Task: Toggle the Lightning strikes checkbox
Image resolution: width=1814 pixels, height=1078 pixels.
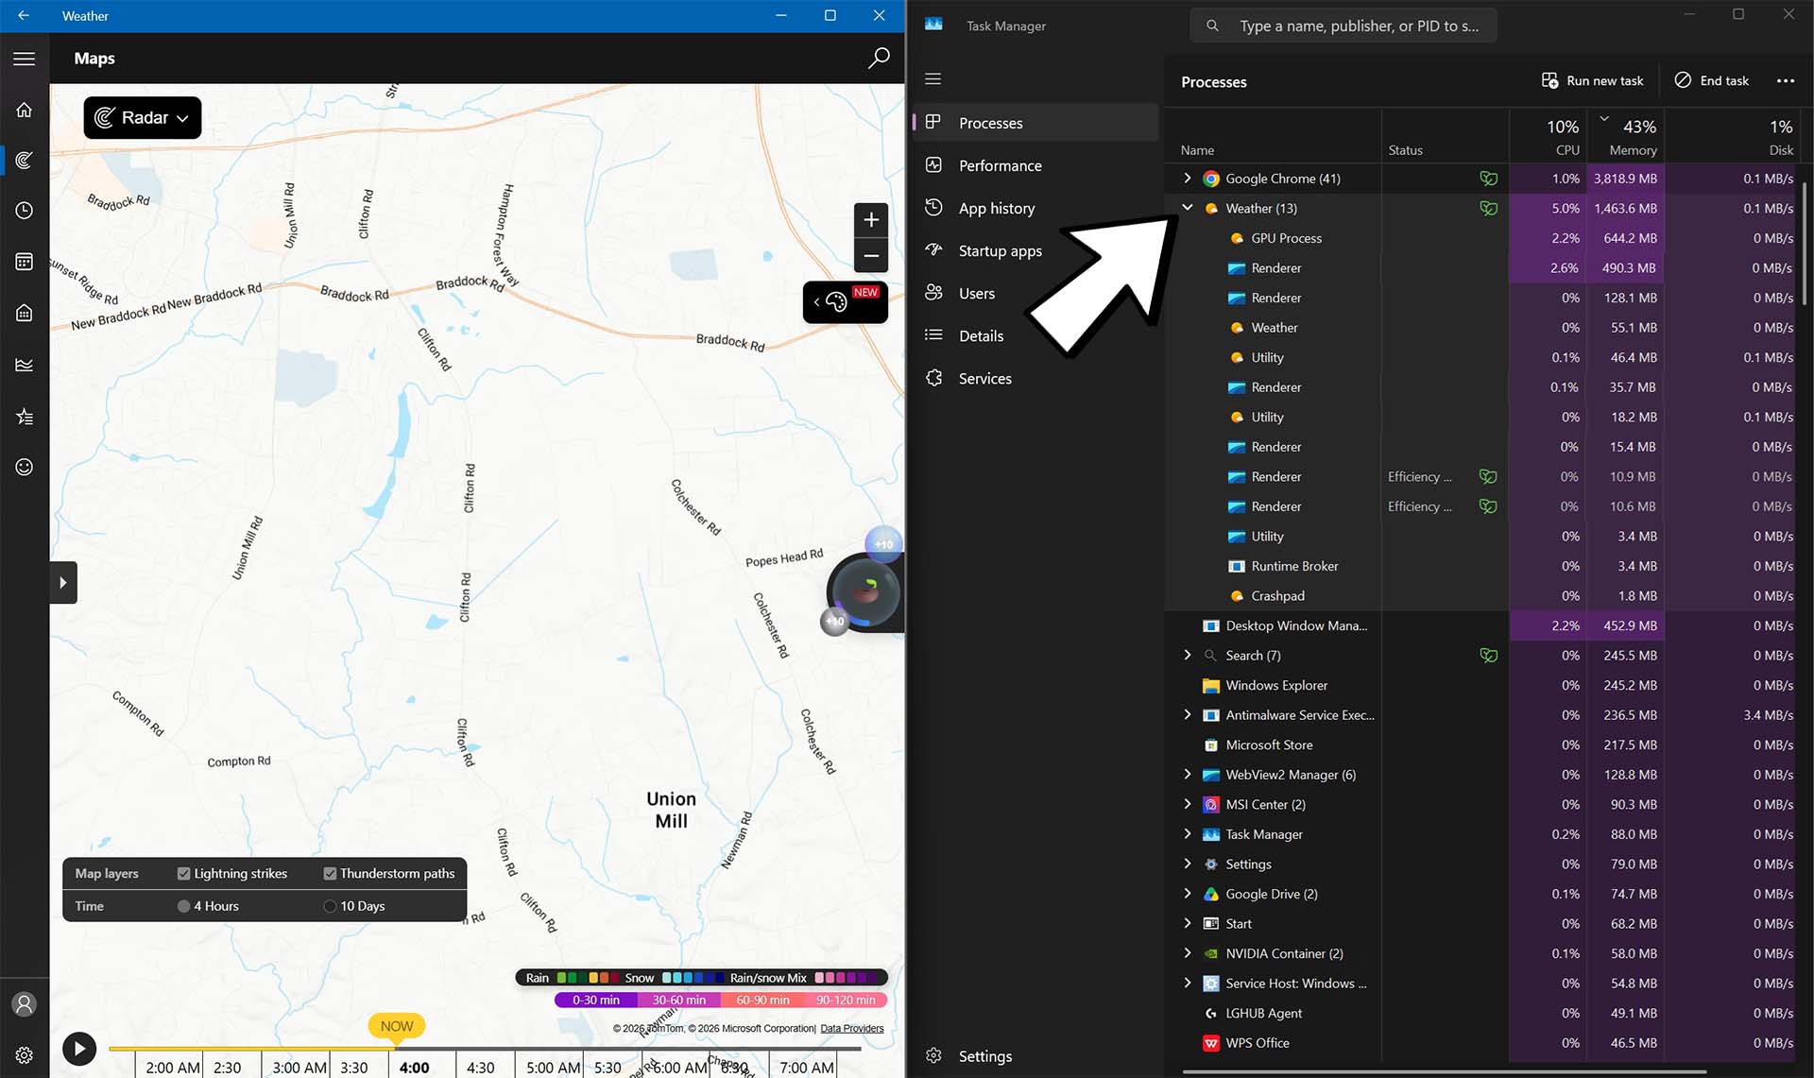Action: click(184, 874)
